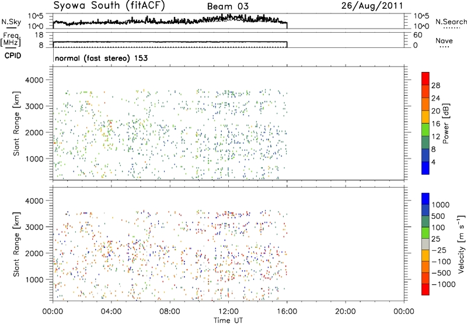Click the "N.Sky" legend label

click(x=11, y=22)
